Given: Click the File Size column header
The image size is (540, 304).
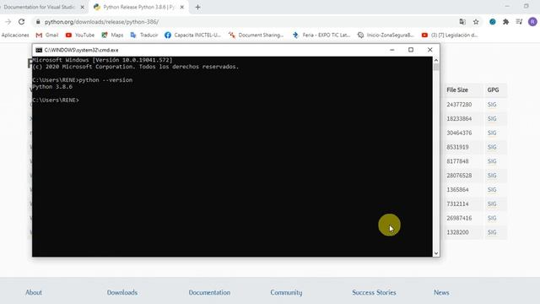Looking at the screenshot, I should [457, 90].
